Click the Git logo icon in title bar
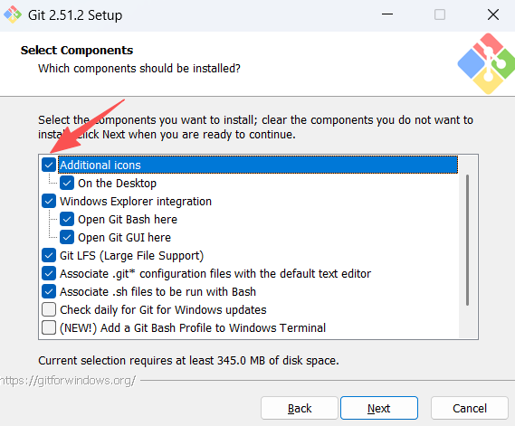The width and height of the screenshot is (515, 426). click(13, 14)
